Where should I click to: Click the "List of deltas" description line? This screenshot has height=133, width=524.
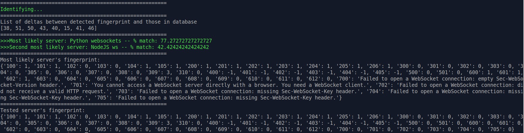click(x=98, y=22)
